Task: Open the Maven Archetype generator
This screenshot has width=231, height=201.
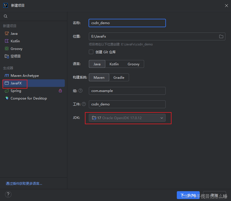Action: [x=24, y=75]
